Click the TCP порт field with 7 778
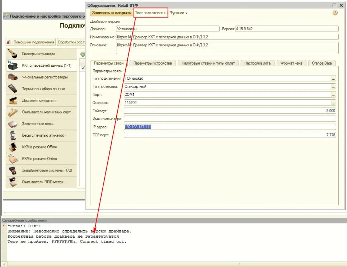The height and width of the screenshot is (267, 347). pyautogui.click(x=230, y=135)
